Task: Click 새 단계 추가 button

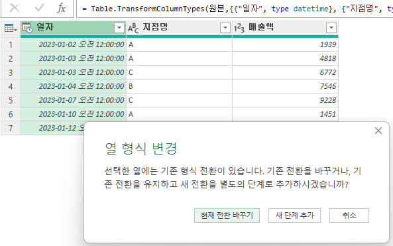Action: coord(294,215)
